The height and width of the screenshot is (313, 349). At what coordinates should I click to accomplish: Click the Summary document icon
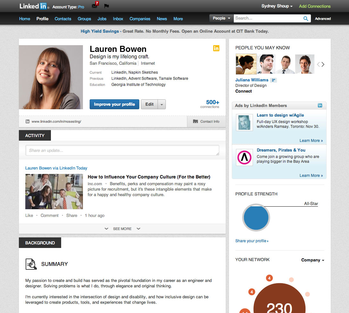31,264
